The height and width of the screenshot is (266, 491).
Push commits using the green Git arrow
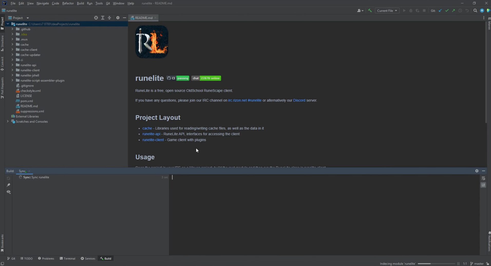tap(454, 11)
